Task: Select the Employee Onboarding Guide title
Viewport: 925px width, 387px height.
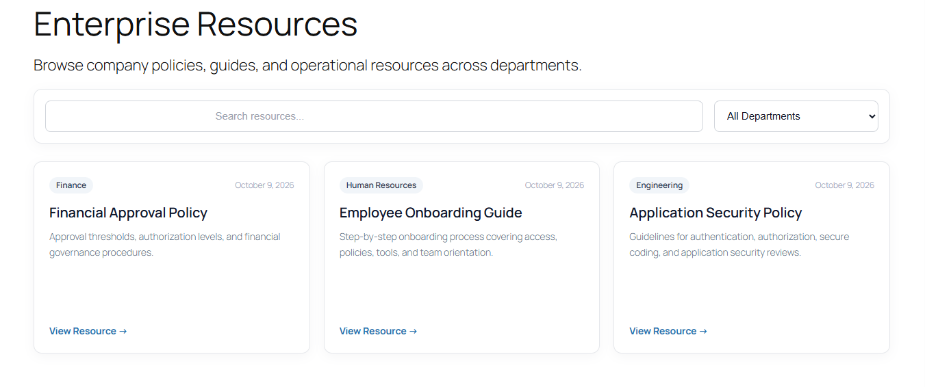Action: pyautogui.click(x=431, y=213)
